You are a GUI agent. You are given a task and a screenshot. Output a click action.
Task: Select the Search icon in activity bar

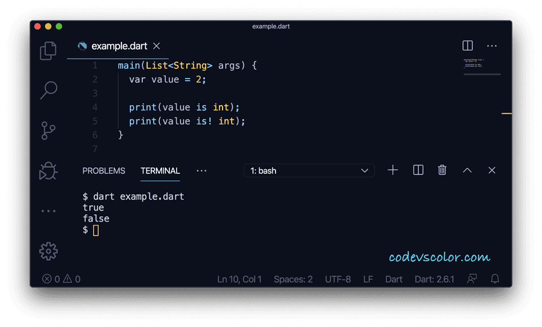click(48, 90)
